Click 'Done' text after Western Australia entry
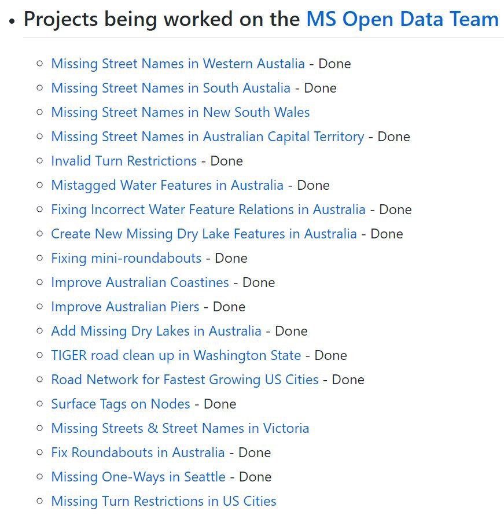The width and height of the screenshot is (504, 515). pyautogui.click(x=334, y=64)
